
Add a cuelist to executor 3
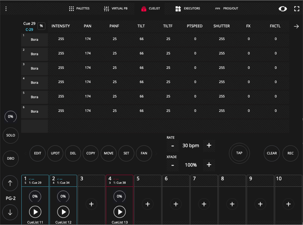91,204
